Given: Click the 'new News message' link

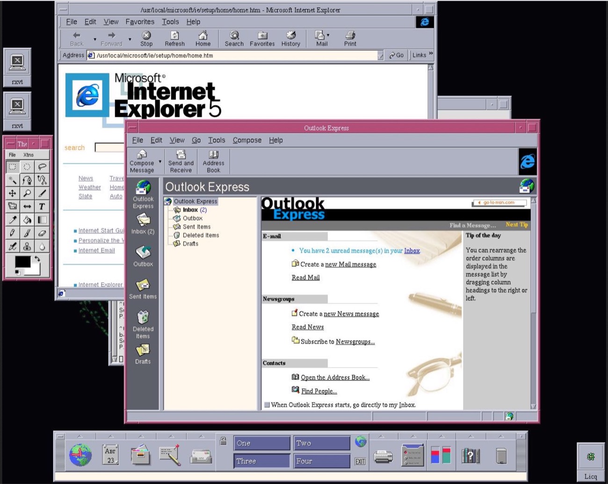Looking at the screenshot, I should coord(351,314).
